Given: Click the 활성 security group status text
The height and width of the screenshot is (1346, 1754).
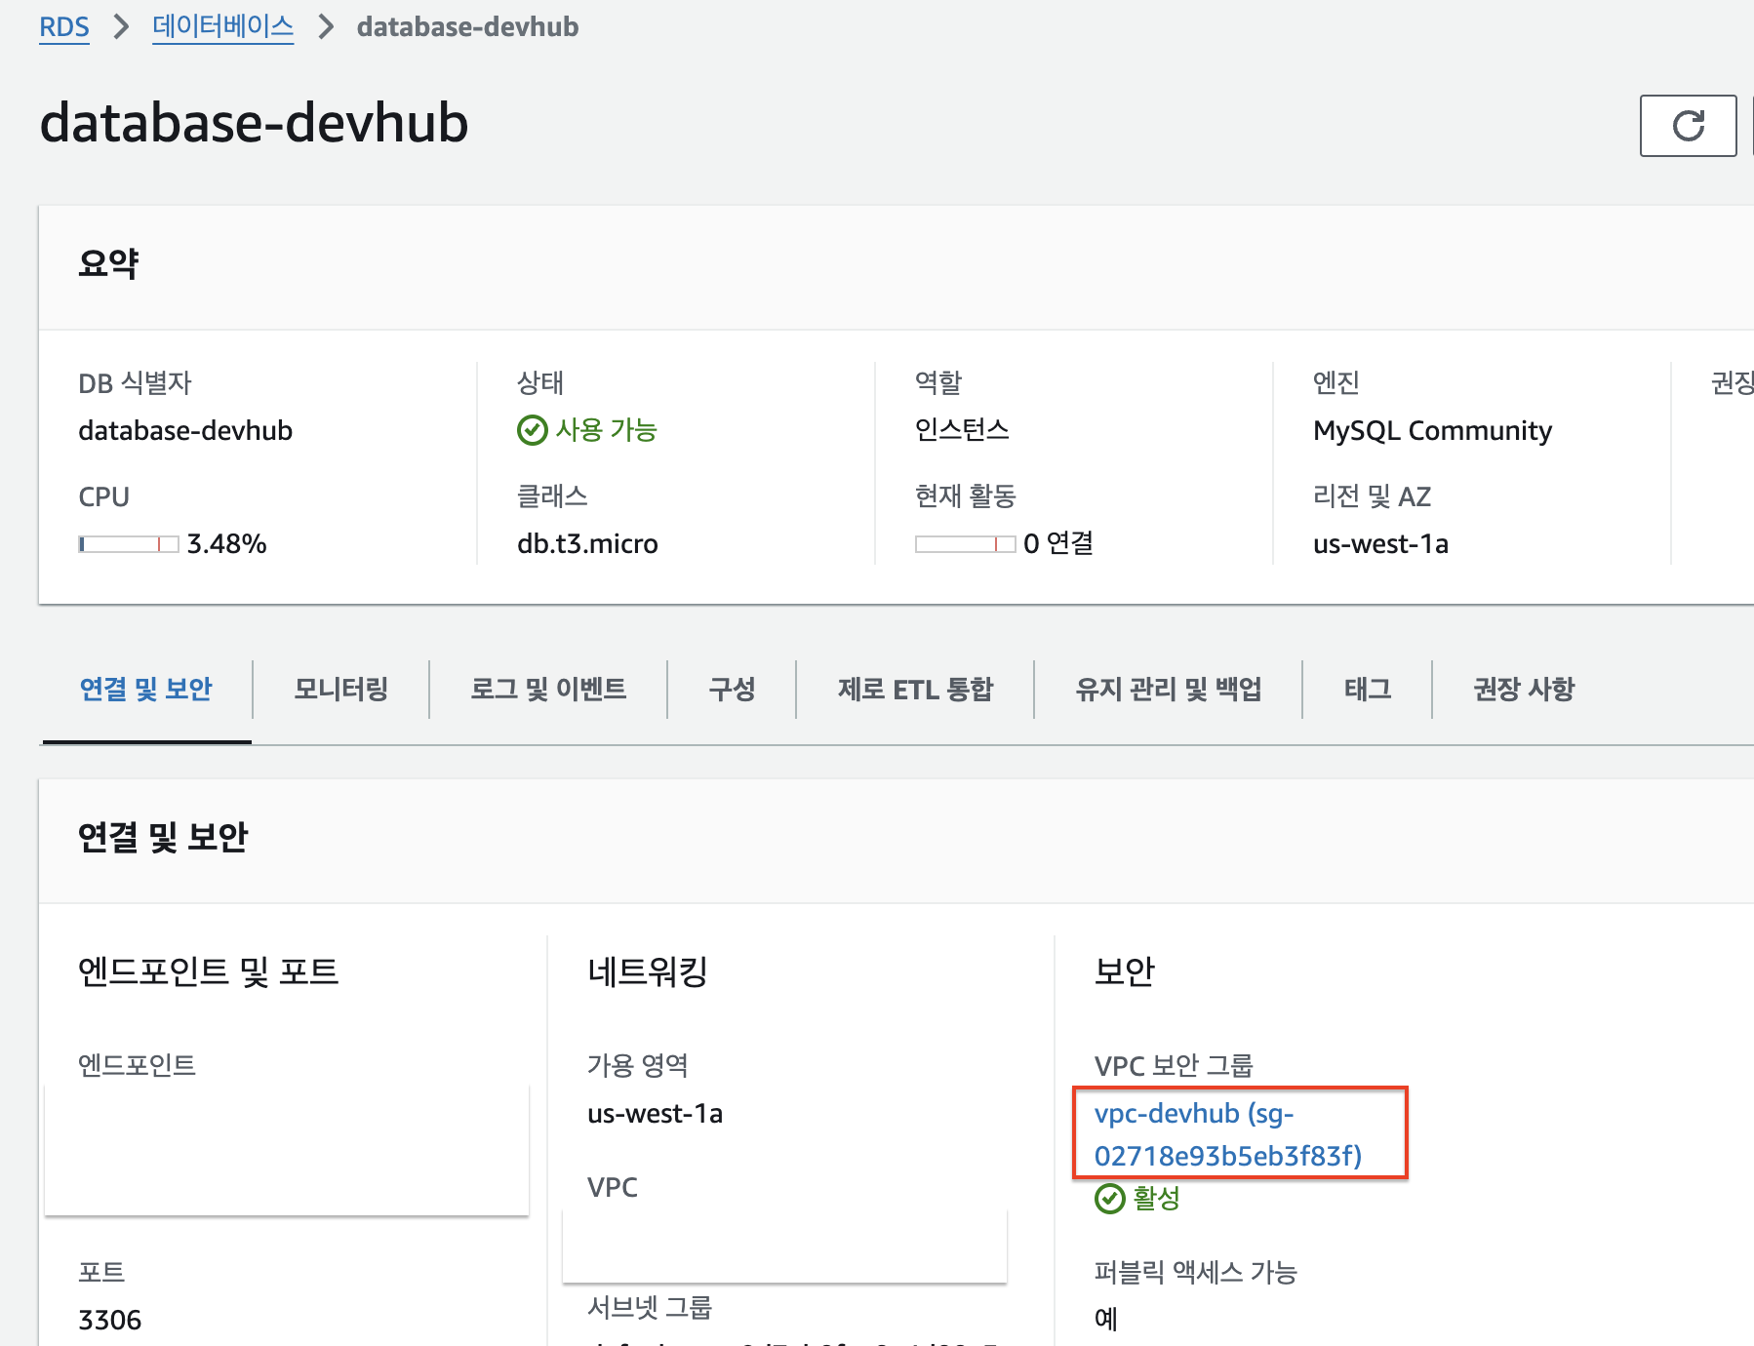Looking at the screenshot, I should click(x=1156, y=1198).
